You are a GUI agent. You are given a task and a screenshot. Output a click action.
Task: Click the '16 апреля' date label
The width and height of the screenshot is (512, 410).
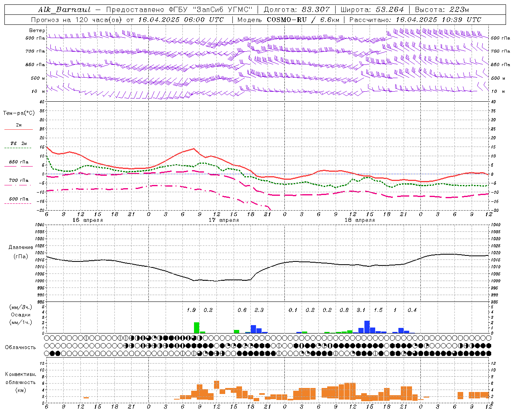click(88, 220)
